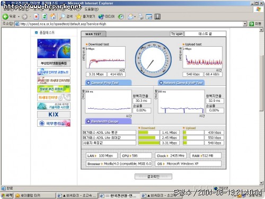This screenshot has width=265, height=199.
Task: Click the '2.45 Mbps' download max value
Action: click(x=170, y=137)
